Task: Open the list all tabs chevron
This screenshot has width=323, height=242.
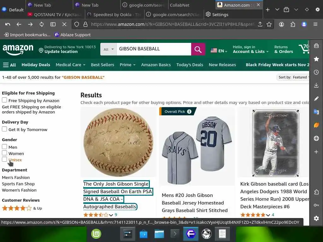Action: (277, 10)
